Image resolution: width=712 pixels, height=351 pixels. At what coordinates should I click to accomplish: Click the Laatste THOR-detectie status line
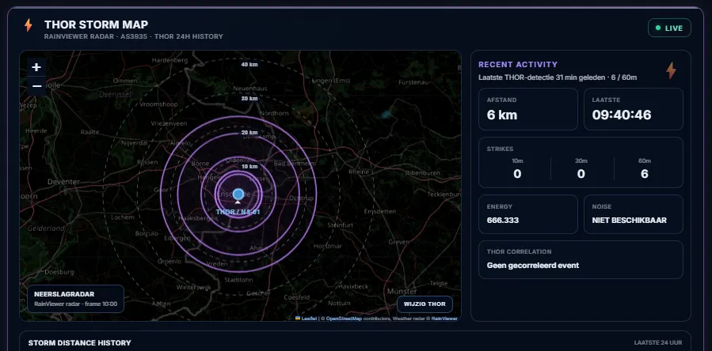tap(557, 77)
